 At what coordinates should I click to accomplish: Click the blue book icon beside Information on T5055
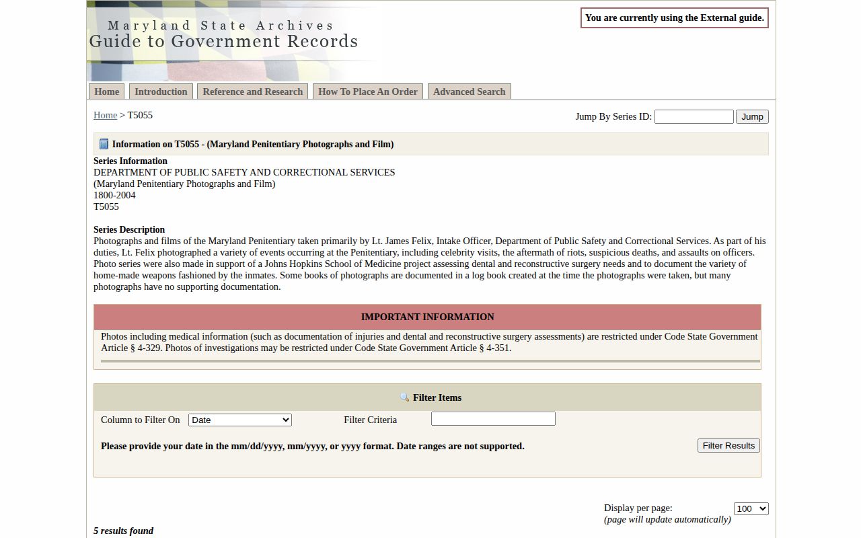(104, 144)
